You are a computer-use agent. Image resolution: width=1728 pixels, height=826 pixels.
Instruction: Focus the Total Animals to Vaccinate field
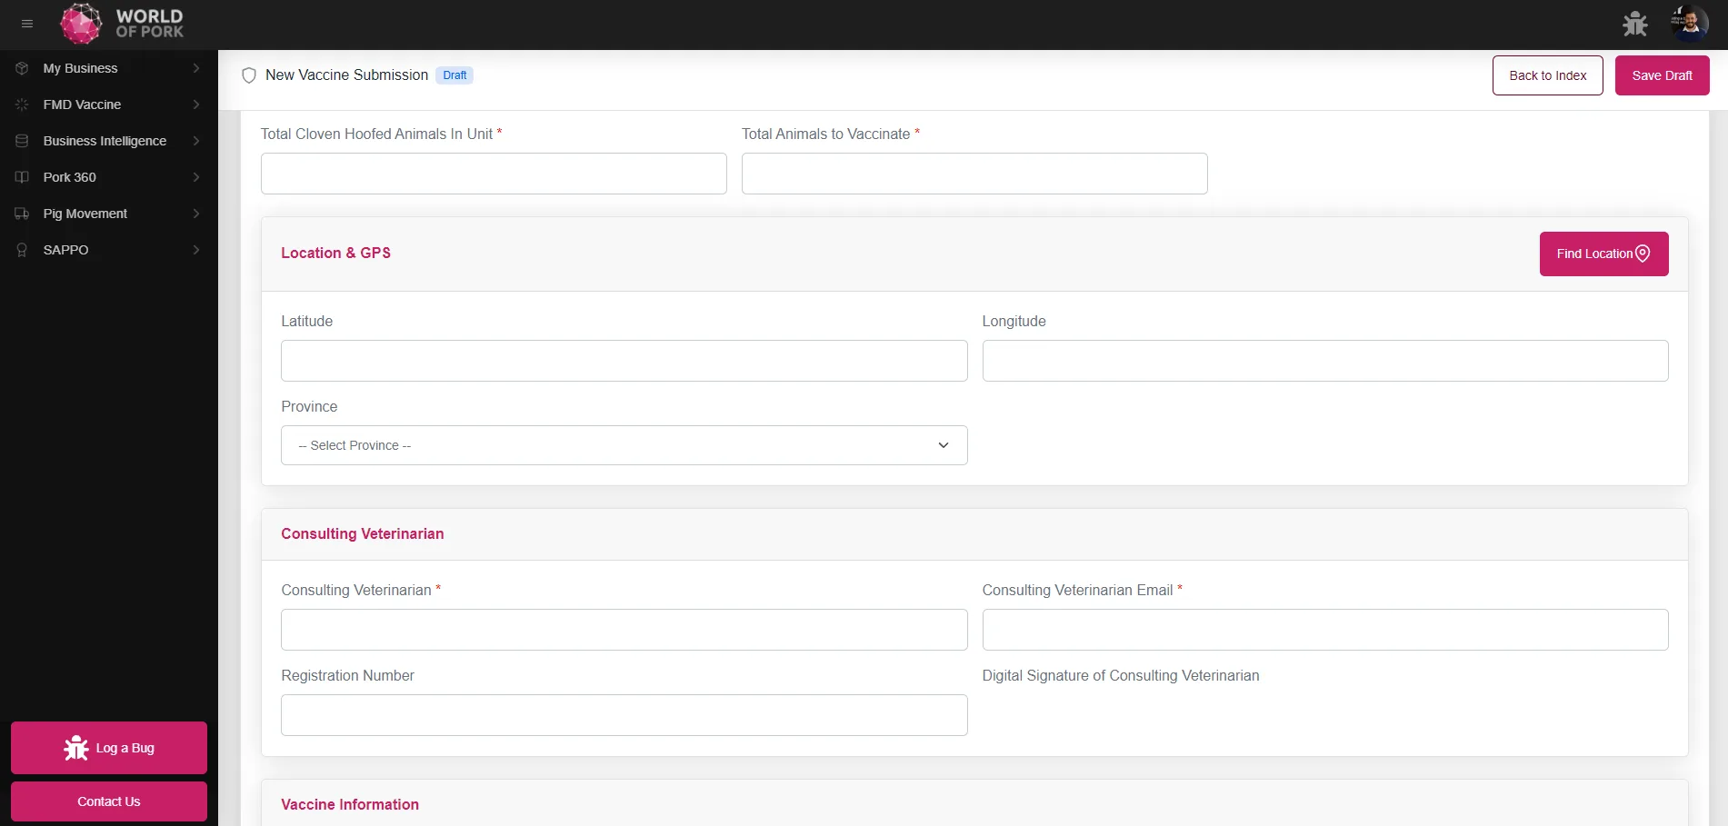[974, 174]
